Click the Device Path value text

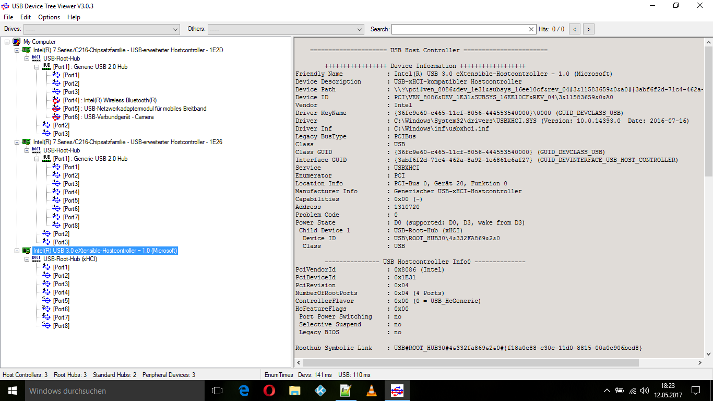tap(549, 89)
